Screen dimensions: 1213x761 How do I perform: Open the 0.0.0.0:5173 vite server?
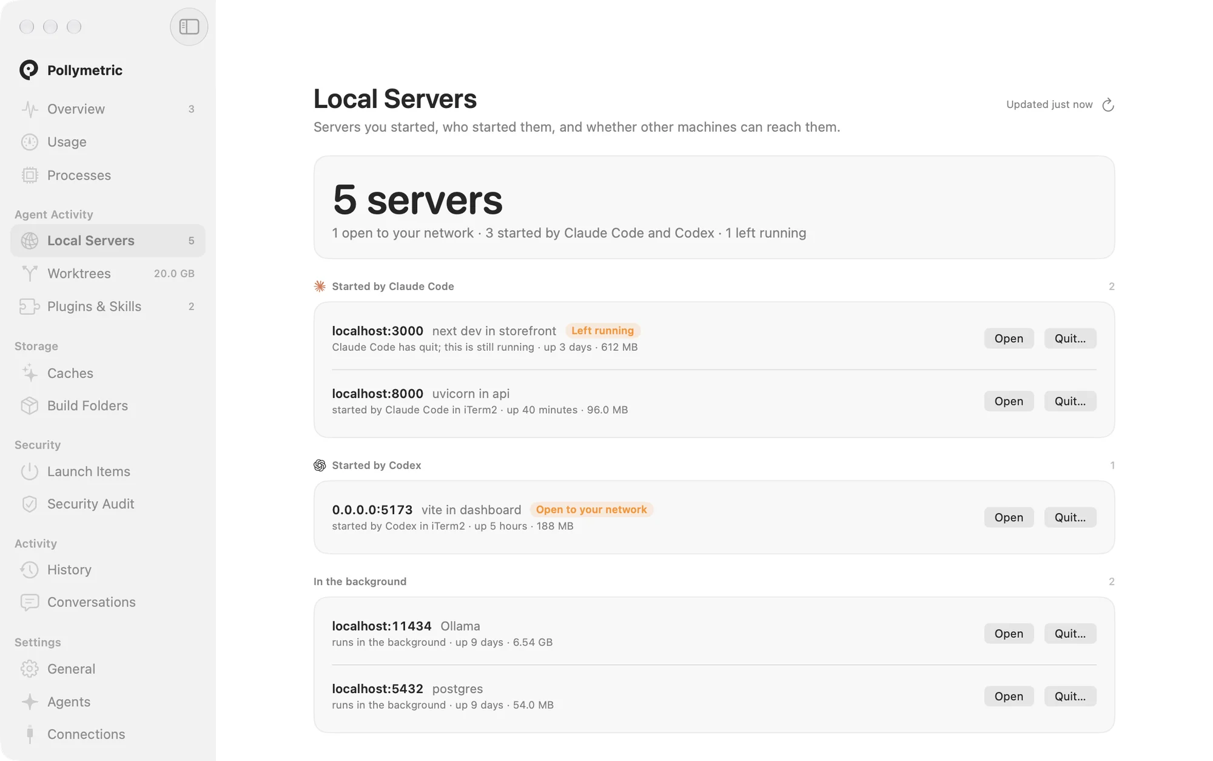tap(1009, 518)
